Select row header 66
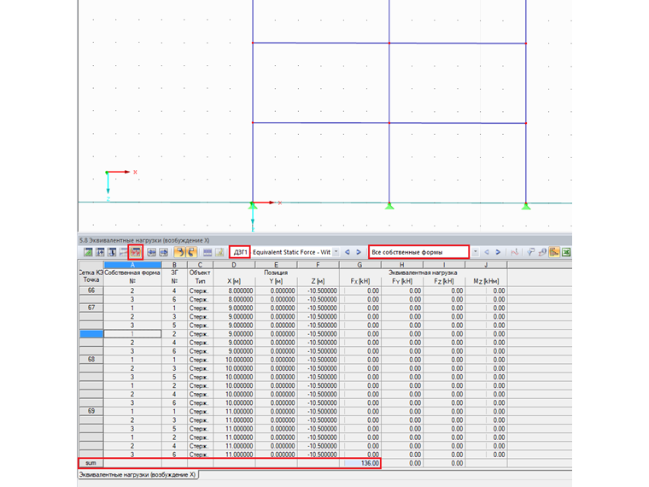The width and height of the screenshot is (649, 487). pyautogui.click(x=91, y=290)
